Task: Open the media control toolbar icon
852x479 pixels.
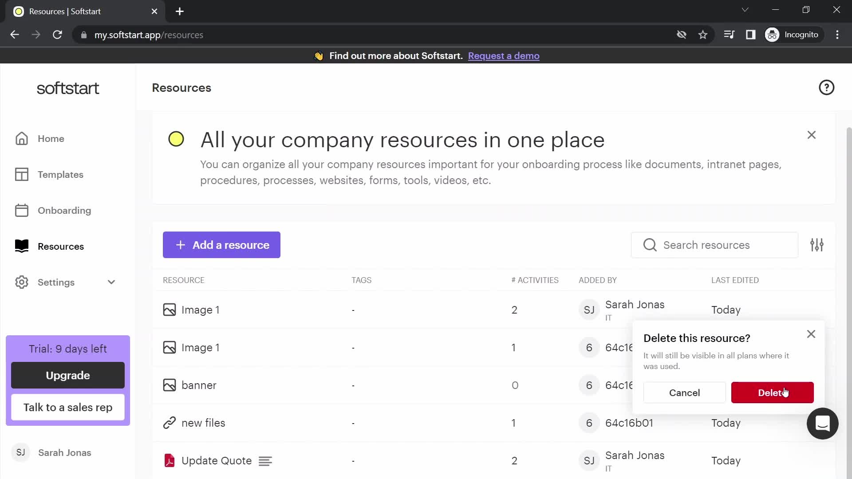Action: [x=729, y=35]
